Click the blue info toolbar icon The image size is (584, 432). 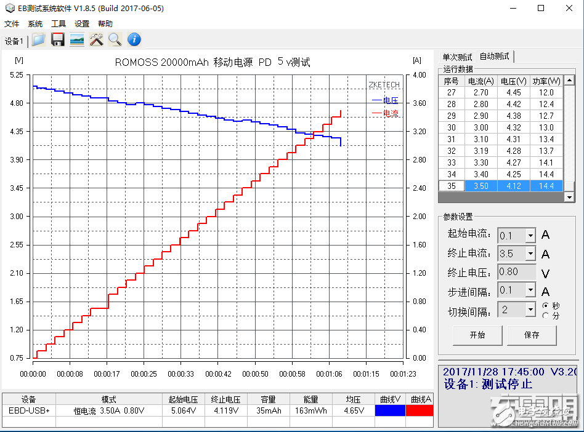(134, 40)
